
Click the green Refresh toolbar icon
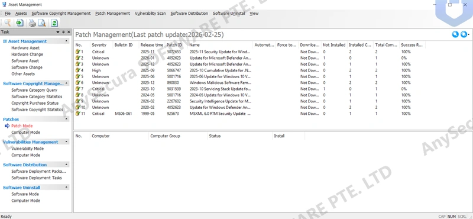(x=54, y=22)
